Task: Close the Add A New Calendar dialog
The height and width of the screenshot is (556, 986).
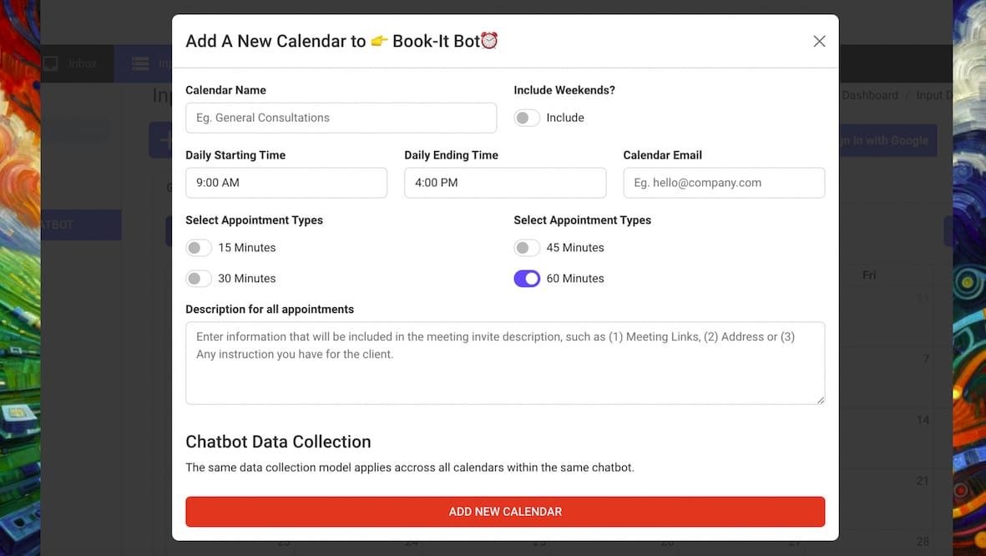Action: click(x=819, y=42)
